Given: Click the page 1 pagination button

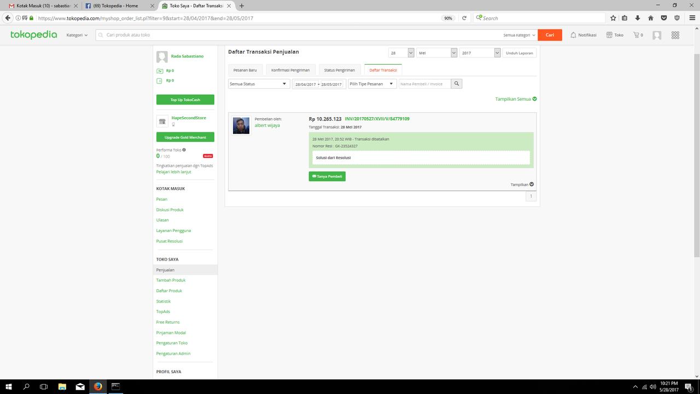Looking at the screenshot, I should tap(531, 196).
